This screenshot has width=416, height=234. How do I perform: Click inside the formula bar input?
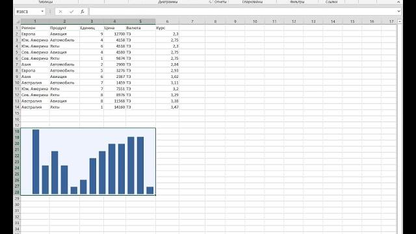pos(242,12)
